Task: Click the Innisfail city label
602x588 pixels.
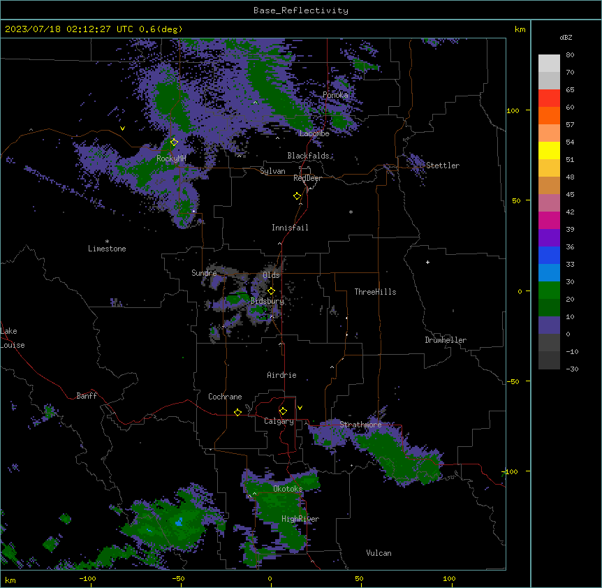Action: click(x=290, y=228)
